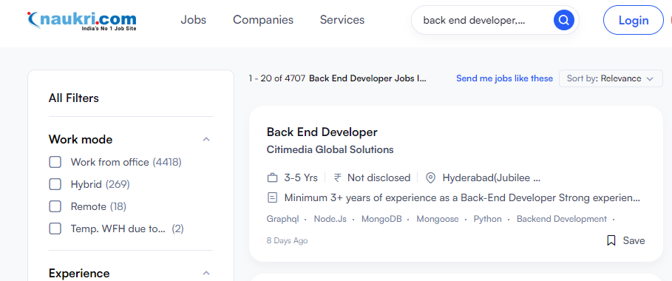Image resolution: width=672 pixels, height=281 pixels.
Task: Click the Node.Js skill tag
Action: (330, 219)
